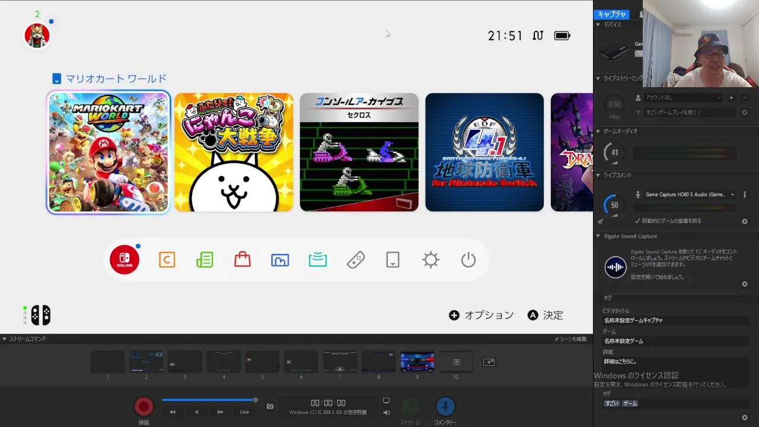Select the にゃんこ大戦争 game tile

tap(234, 152)
